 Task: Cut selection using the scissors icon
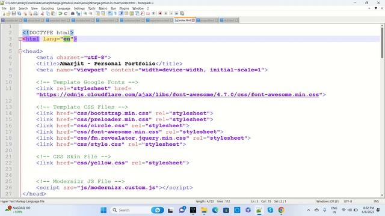[x=42, y=13]
